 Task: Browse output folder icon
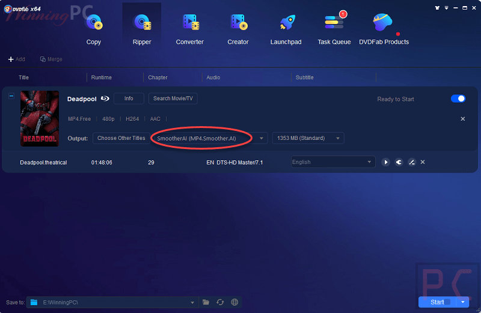(206, 302)
